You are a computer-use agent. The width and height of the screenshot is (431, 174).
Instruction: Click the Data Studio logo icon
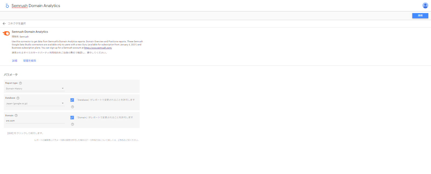[x=7, y=6]
